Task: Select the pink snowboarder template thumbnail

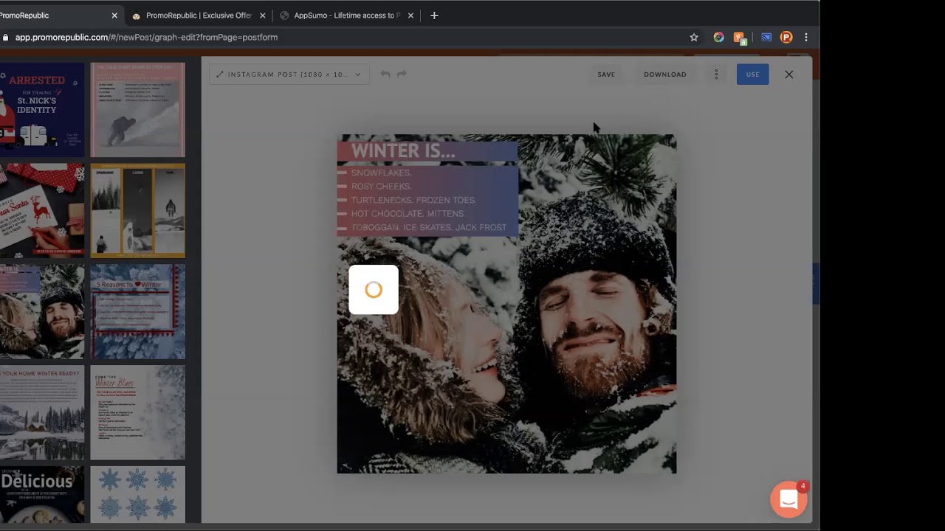Action: pyautogui.click(x=138, y=110)
